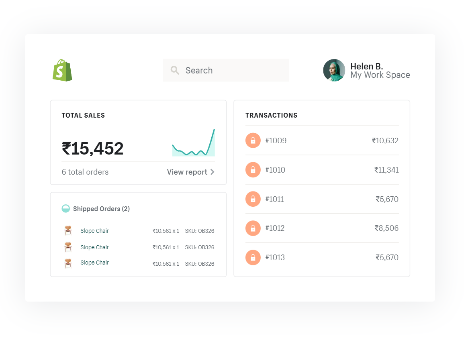464x344 pixels.
Task: Open the second Slope Chair product link
Action: [x=94, y=247]
